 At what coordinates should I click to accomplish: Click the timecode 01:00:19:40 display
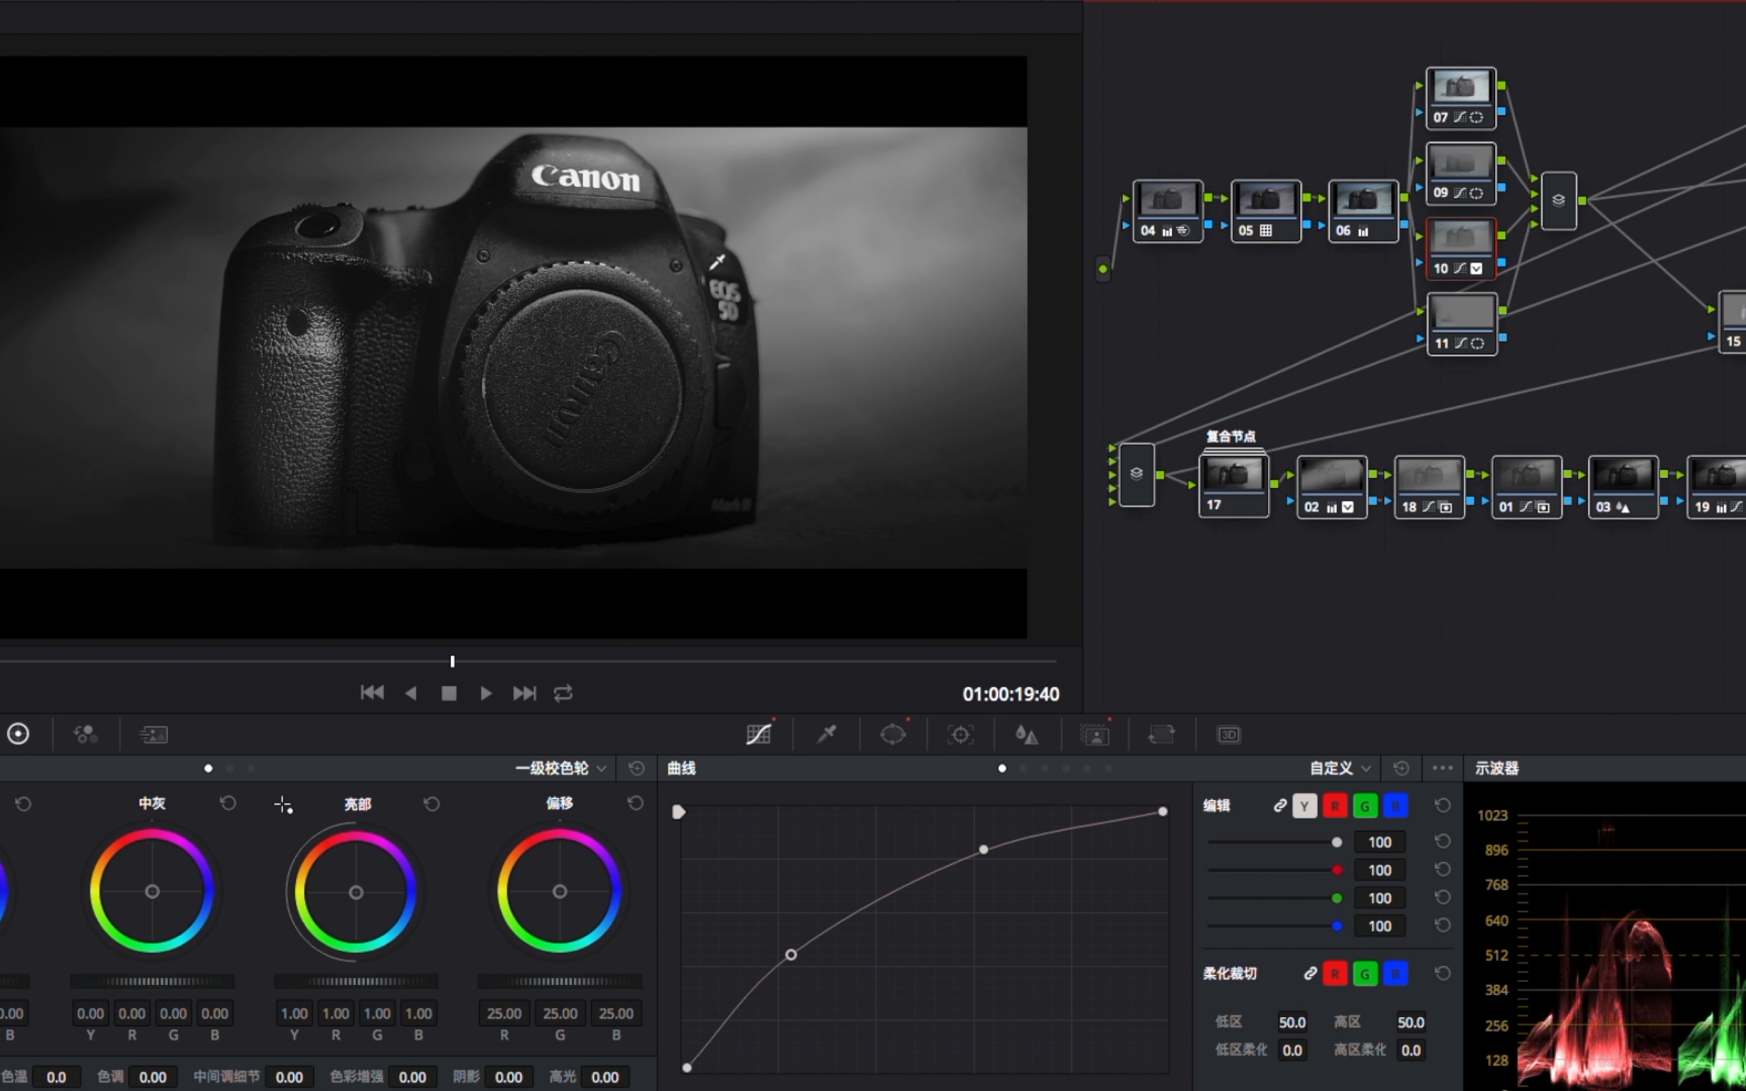pos(1011,694)
